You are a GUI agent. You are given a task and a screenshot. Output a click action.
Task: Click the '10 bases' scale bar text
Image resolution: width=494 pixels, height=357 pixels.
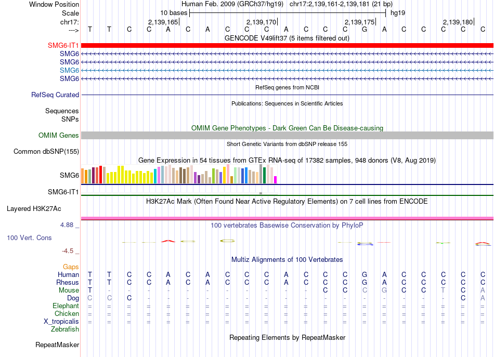click(174, 13)
